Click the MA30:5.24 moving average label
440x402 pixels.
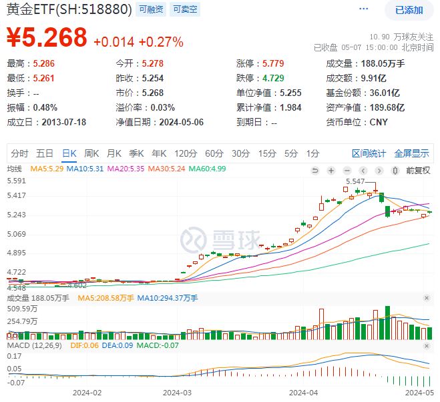pyautogui.click(x=166, y=169)
